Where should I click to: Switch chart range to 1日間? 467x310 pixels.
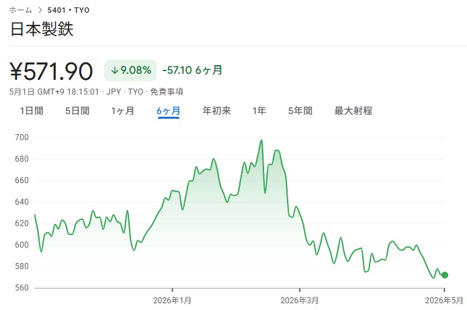pos(32,111)
